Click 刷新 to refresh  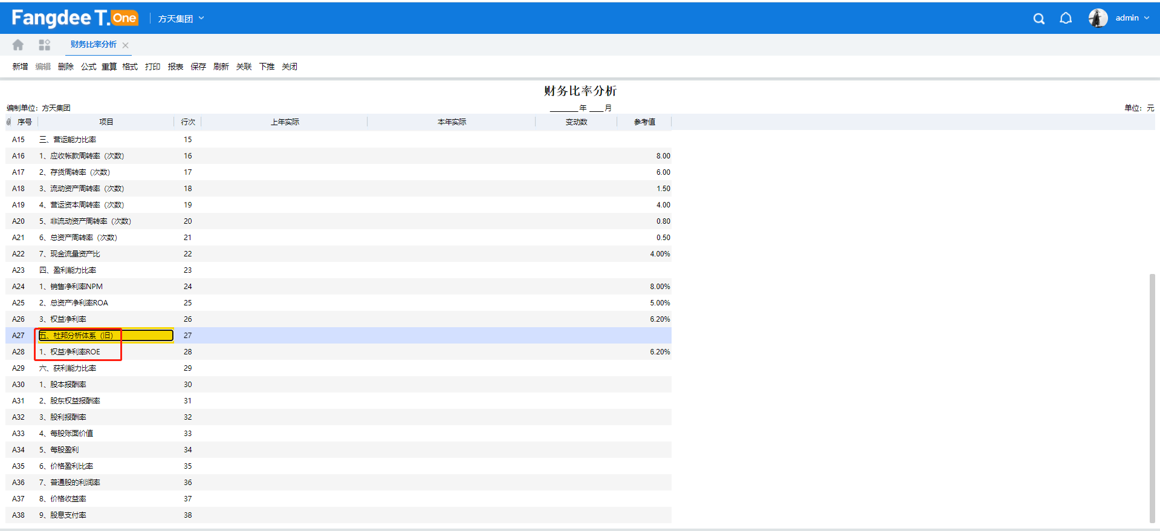pyautogui.click(x=221, y=67)
